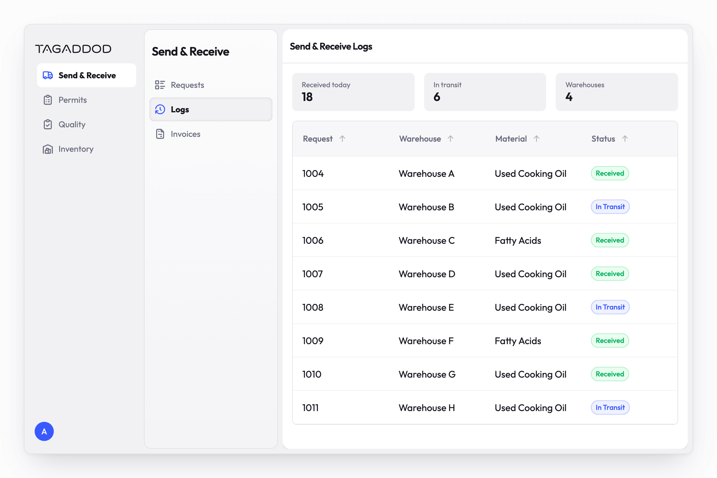Click Received badge for request 1007

[x=610, y=274]
